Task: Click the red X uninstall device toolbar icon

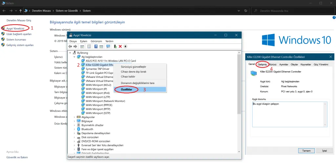Action: [120, 46]
